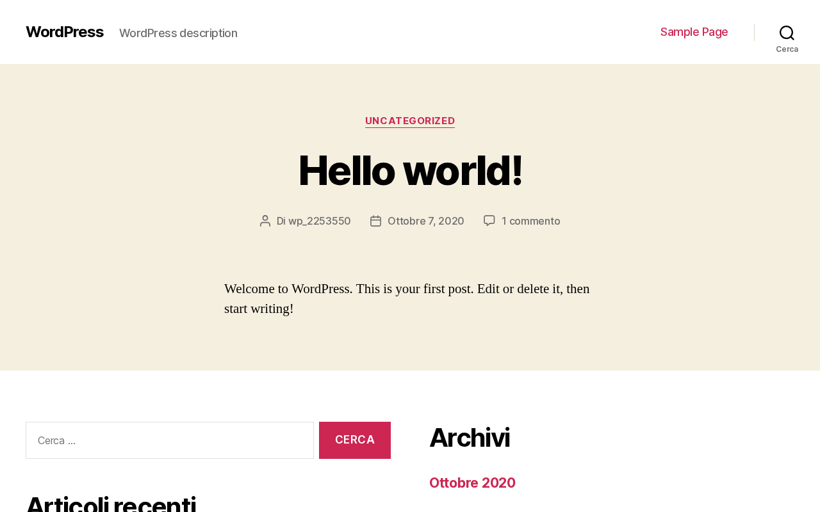The image size is (820, 512).
Task: Click the post author person icon
Action: (265, 221)
